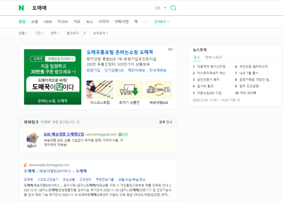Open topic 9 광주 민간공항

click(x=249, y=86)
